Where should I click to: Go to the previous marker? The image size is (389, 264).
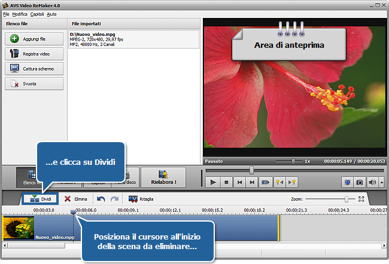click(x=279, y=182)
